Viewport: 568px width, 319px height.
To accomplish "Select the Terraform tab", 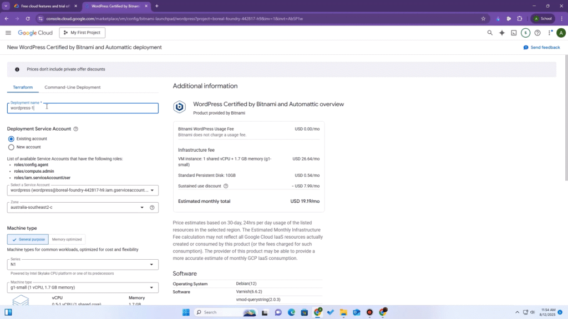I will 23,88.
